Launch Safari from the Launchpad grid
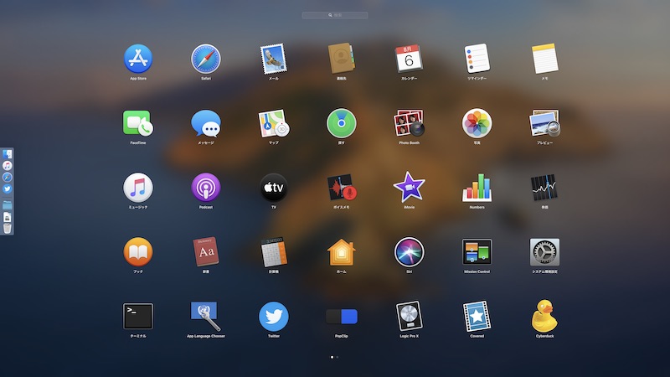 click(206, 59)
